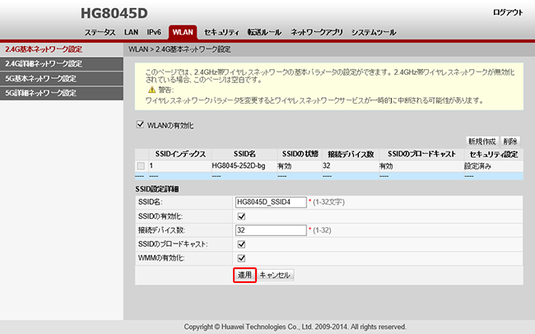Open the システムツール tab

point(374,33)
